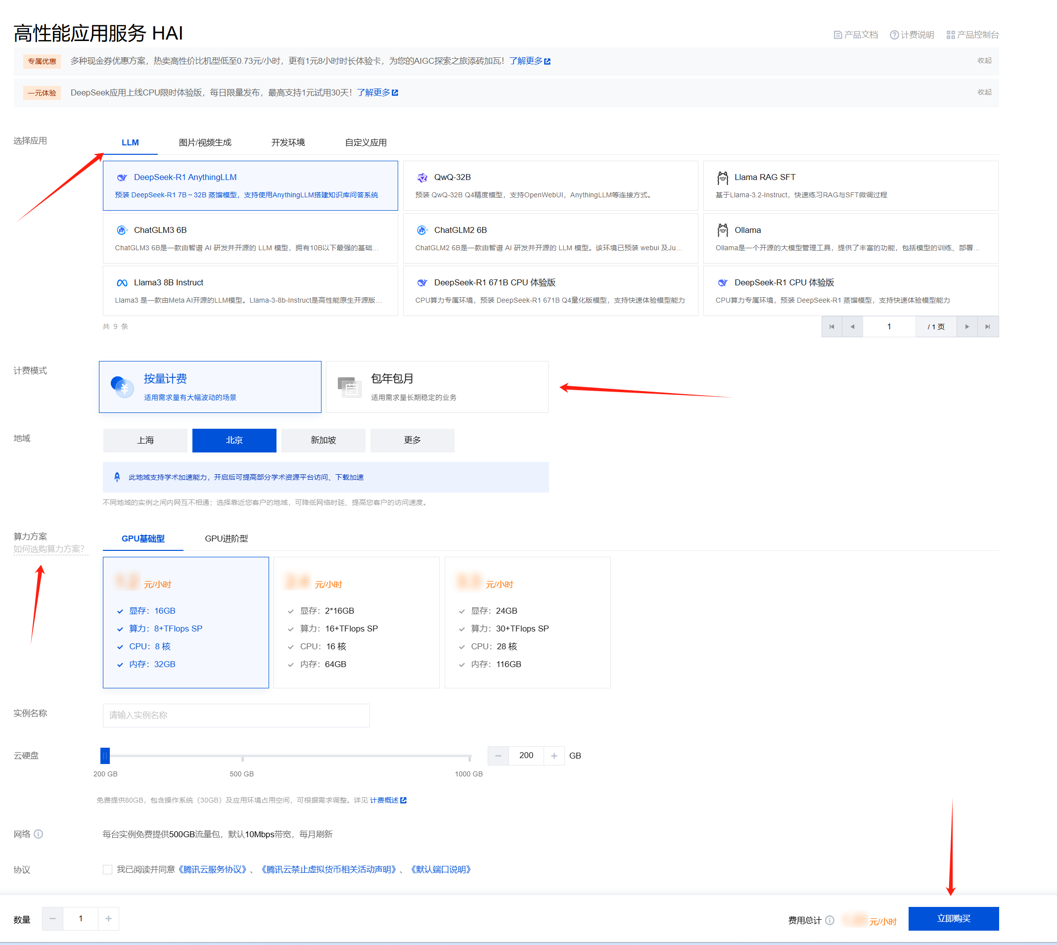Switch to the 开发环境 tab
Viewport: 1057px width, 945px height.
click(x=288, y=143)
